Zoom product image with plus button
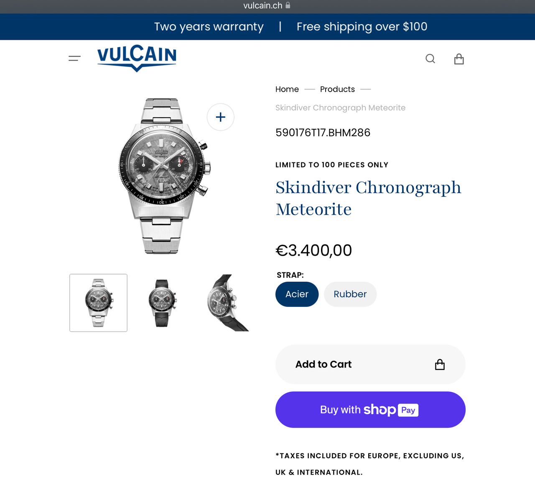The image size is (535, 493). pos(221,117)
